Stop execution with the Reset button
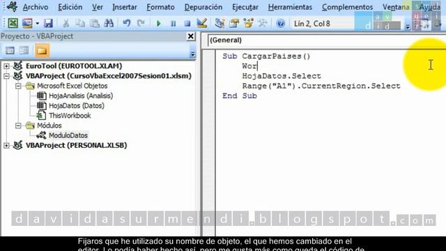The height and width of the screenshot is (251, 446). click(187, 23)
